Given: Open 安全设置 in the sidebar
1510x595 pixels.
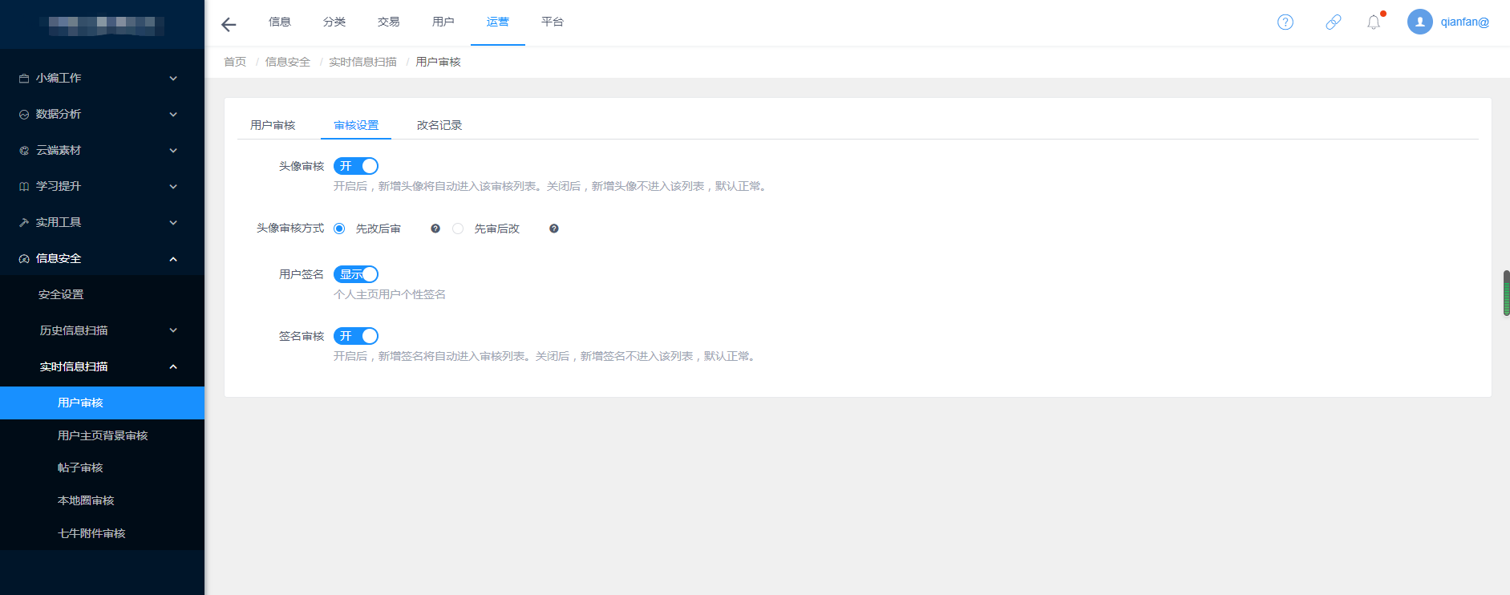Looking at the screenshot, I should (61, 294).
